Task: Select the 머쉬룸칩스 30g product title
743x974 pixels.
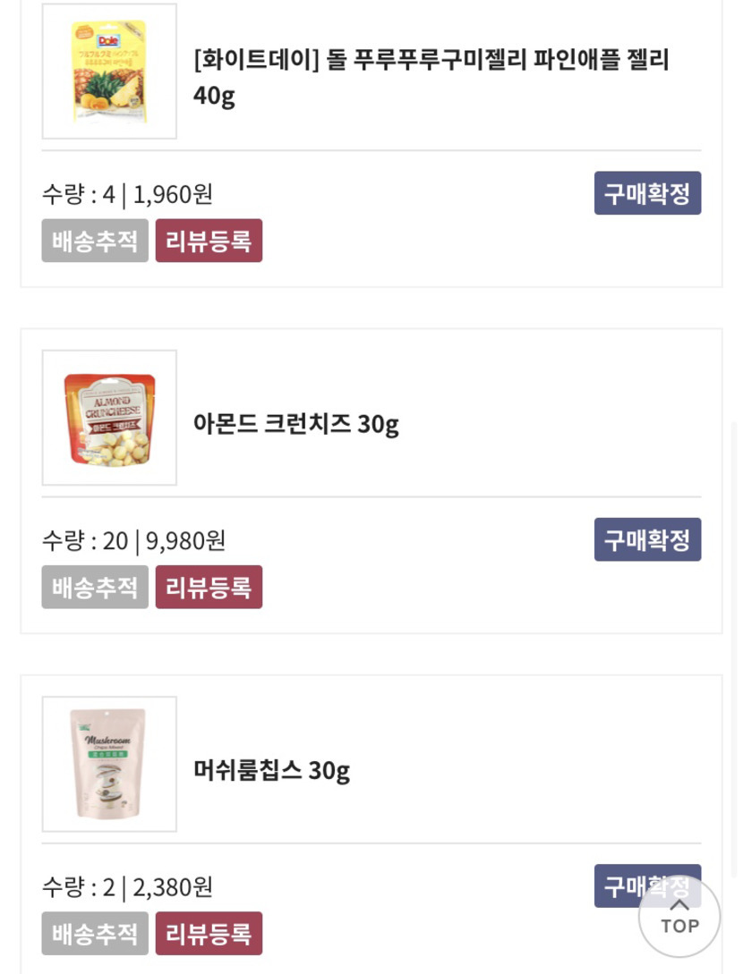Action: pos(271,769)
